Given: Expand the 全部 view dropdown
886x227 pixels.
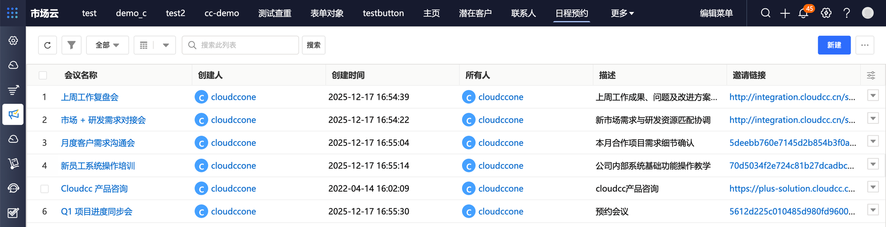Looking at the screenshot, I should point(107,45).
